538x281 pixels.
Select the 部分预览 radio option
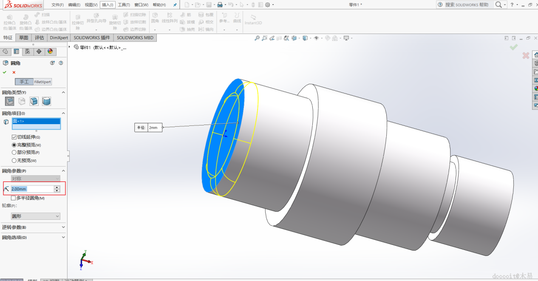pyautogui.click(x=14, y=153)
